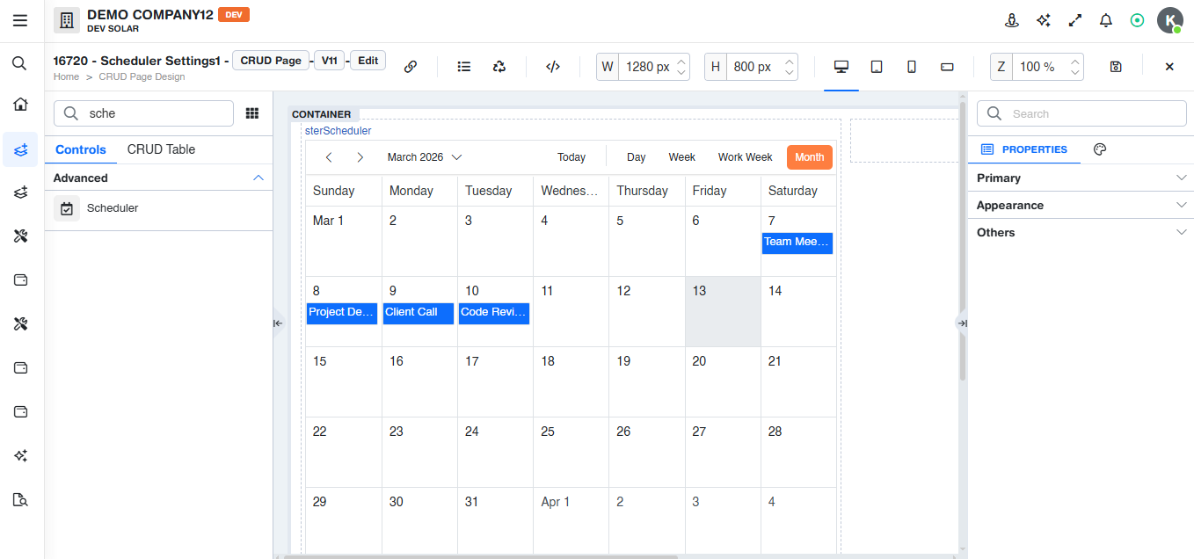Go to the Home icon in sidebar
Viewport: 1194px width, 559px height.
tap(20, 104)
